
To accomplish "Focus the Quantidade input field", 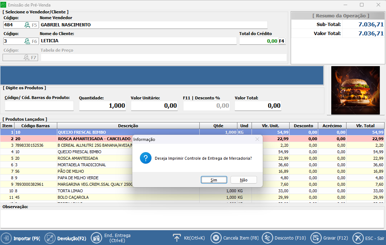I will (x=102, y=106).
